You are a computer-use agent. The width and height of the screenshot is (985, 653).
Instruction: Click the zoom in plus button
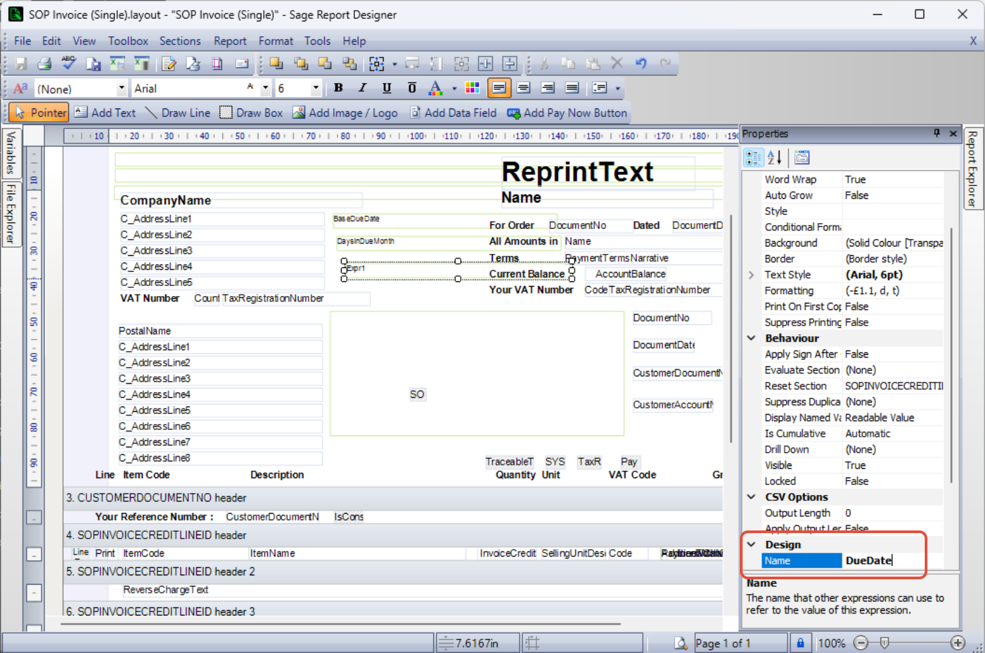click(958, 642)
